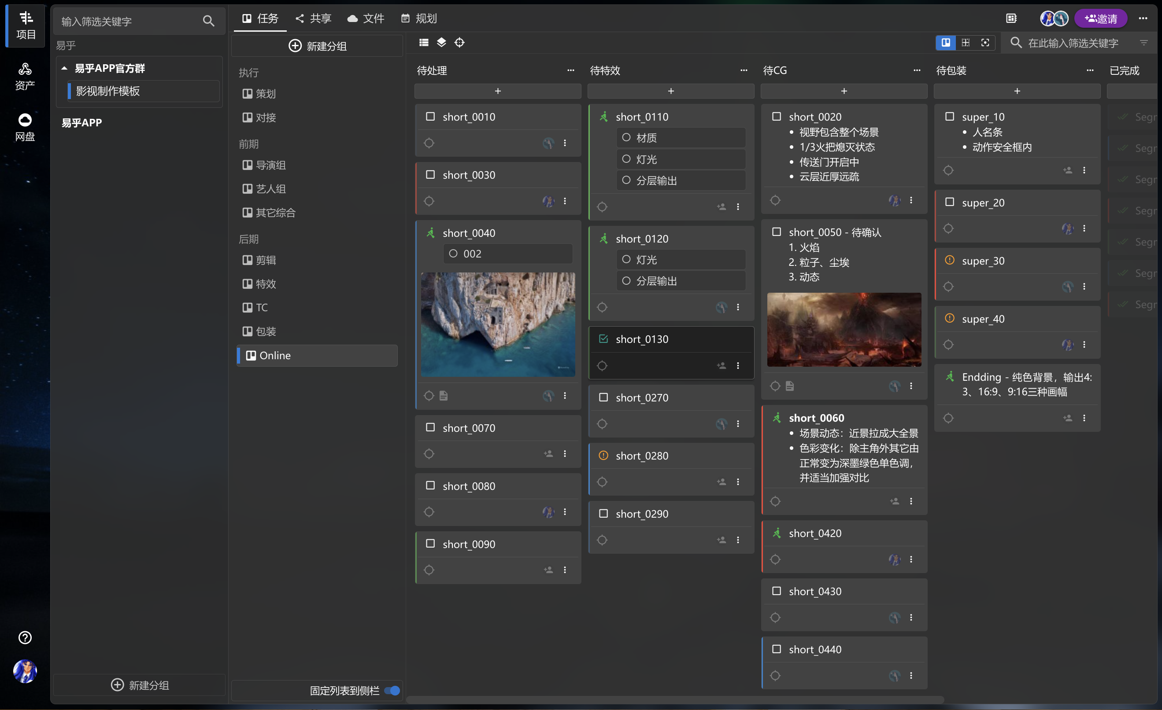Open the volcano scene thumbnail on short_0050

tap(844, 329)
